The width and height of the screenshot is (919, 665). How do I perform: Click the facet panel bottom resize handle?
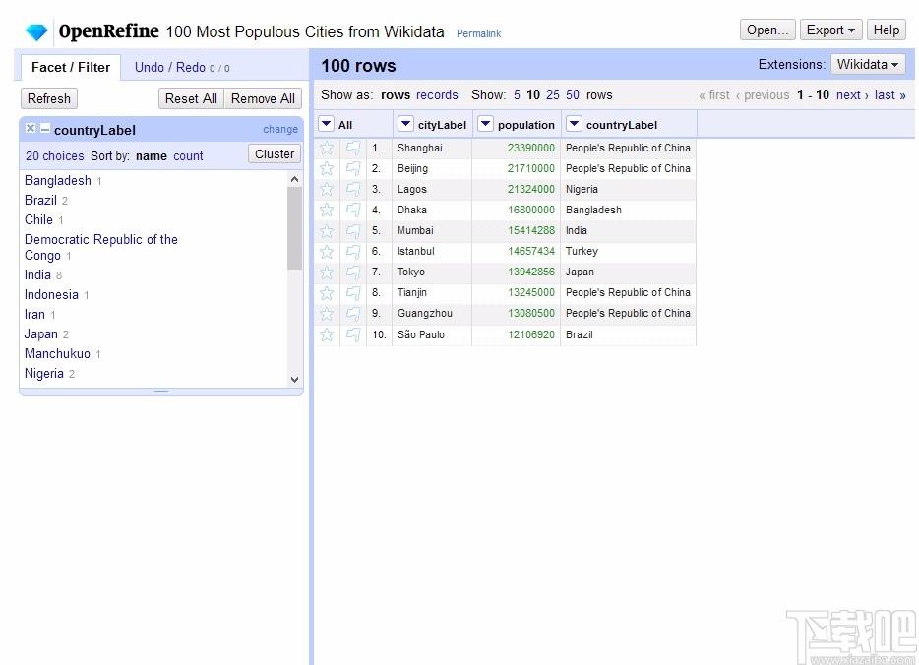point(161,392)
